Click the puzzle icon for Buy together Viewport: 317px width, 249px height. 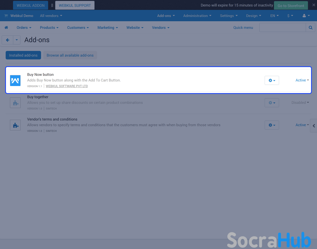coord(15,103)
